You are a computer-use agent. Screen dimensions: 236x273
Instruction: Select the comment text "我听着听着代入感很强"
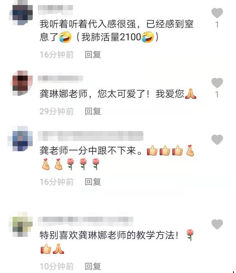(88, 24)
